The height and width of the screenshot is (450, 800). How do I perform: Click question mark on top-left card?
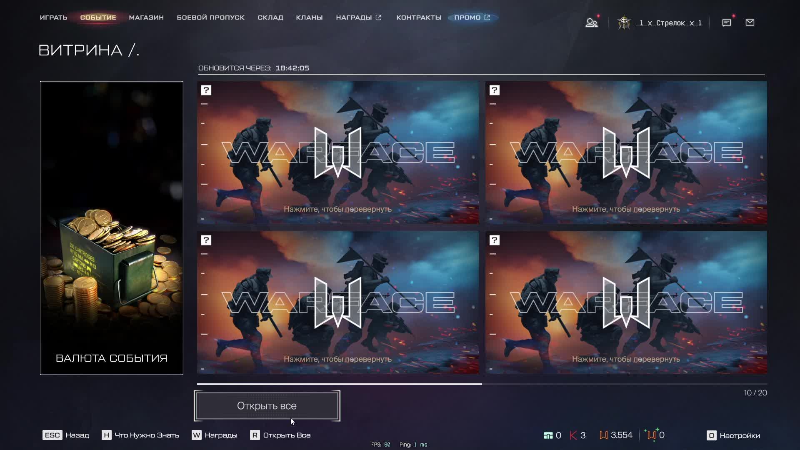click(x=206, y=90)
